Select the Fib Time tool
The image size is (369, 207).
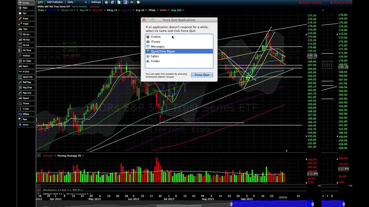click(26, 50)
